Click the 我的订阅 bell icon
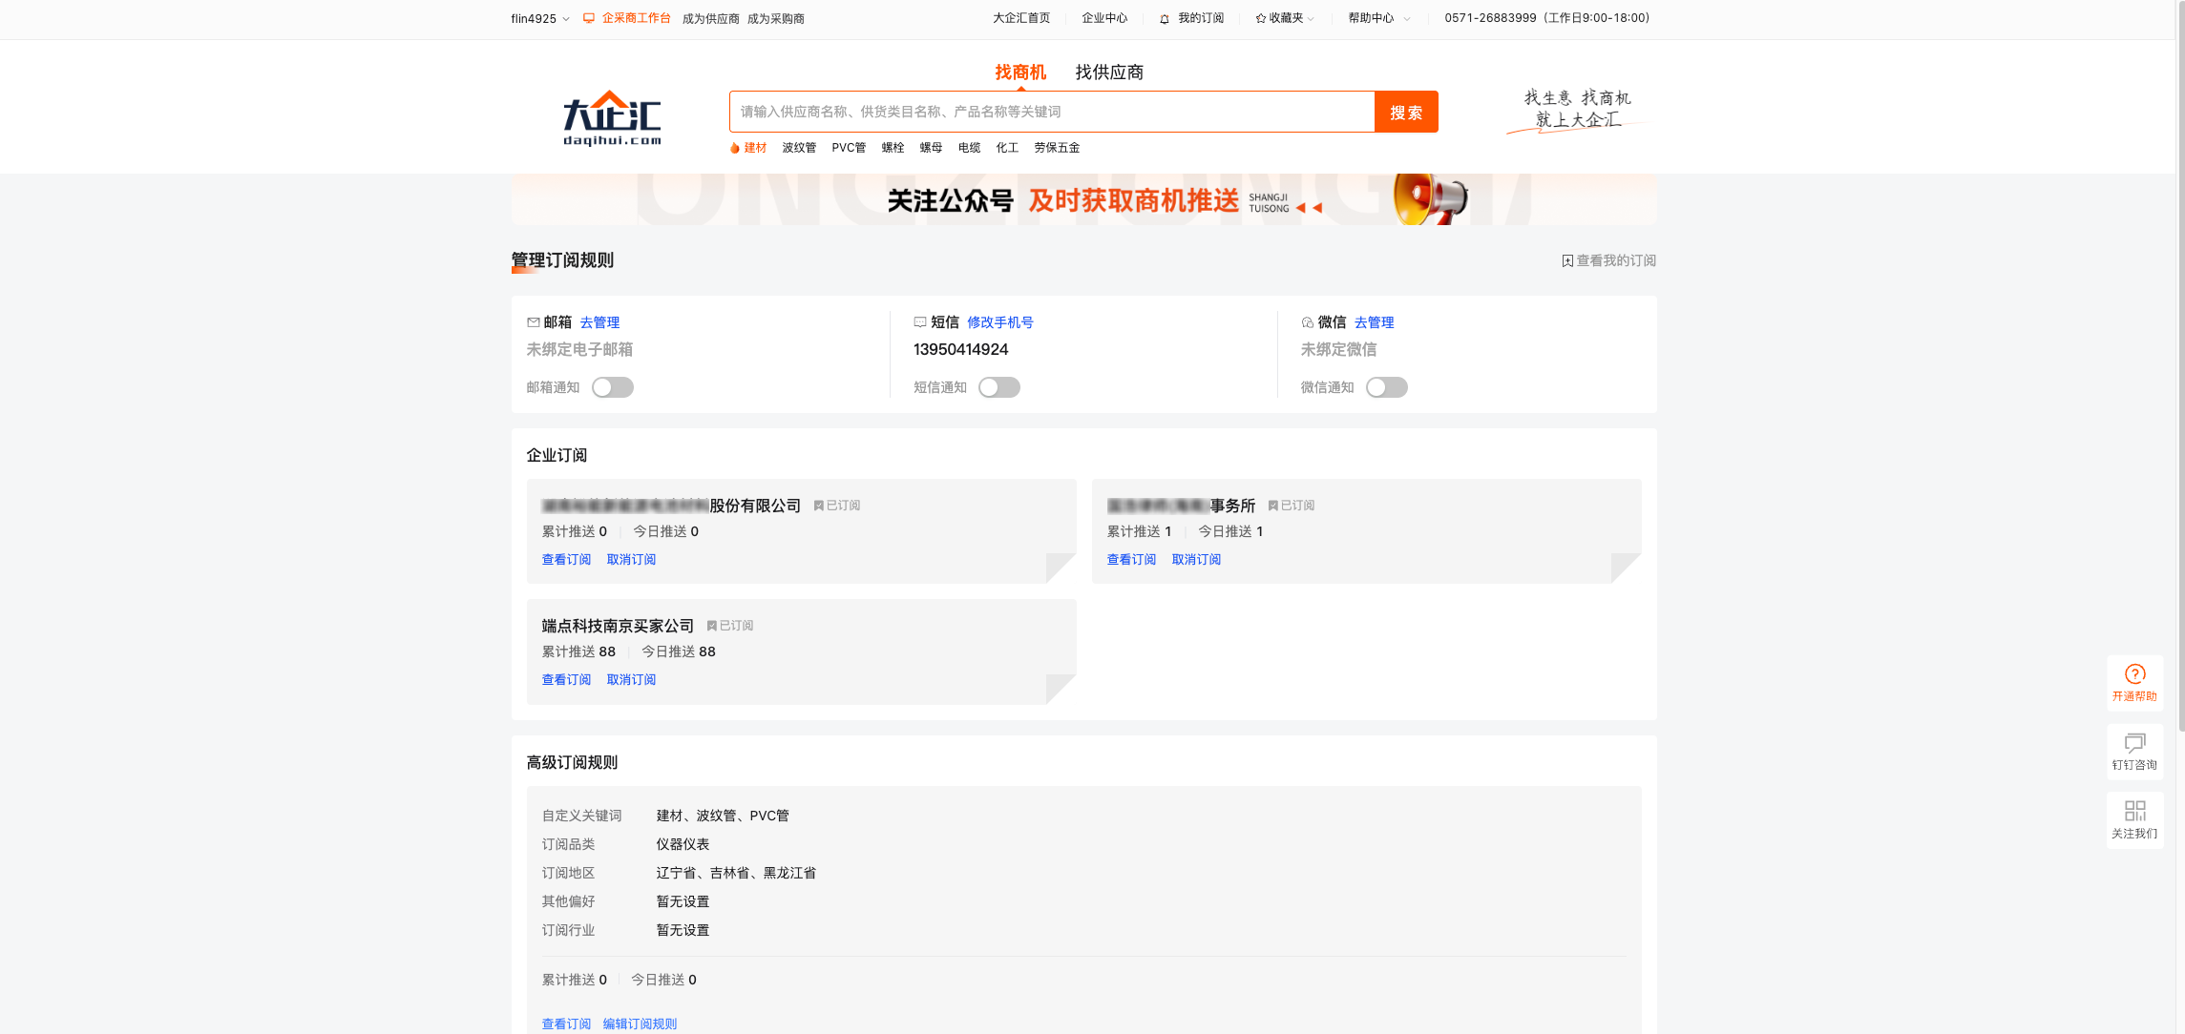This screenshot has height=1034, width=2185. tap(1164, 17)
